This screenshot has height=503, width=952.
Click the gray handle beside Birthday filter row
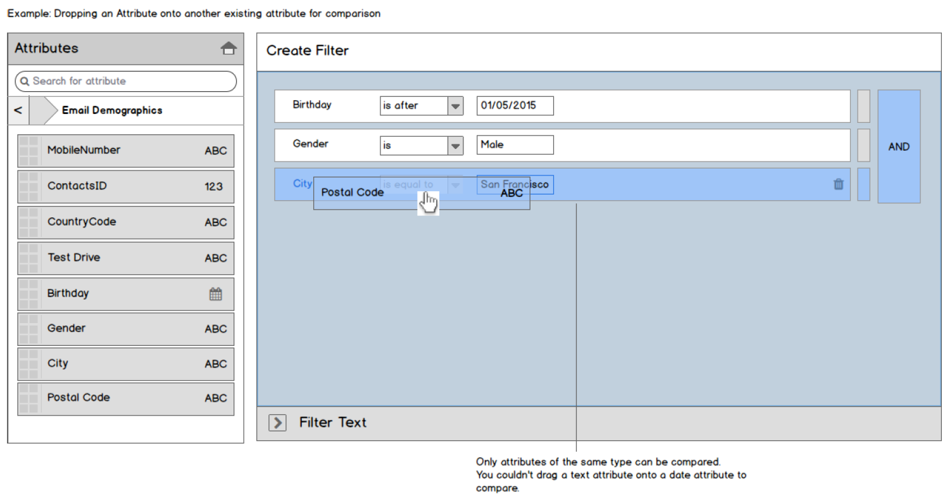tap(863, 106)
